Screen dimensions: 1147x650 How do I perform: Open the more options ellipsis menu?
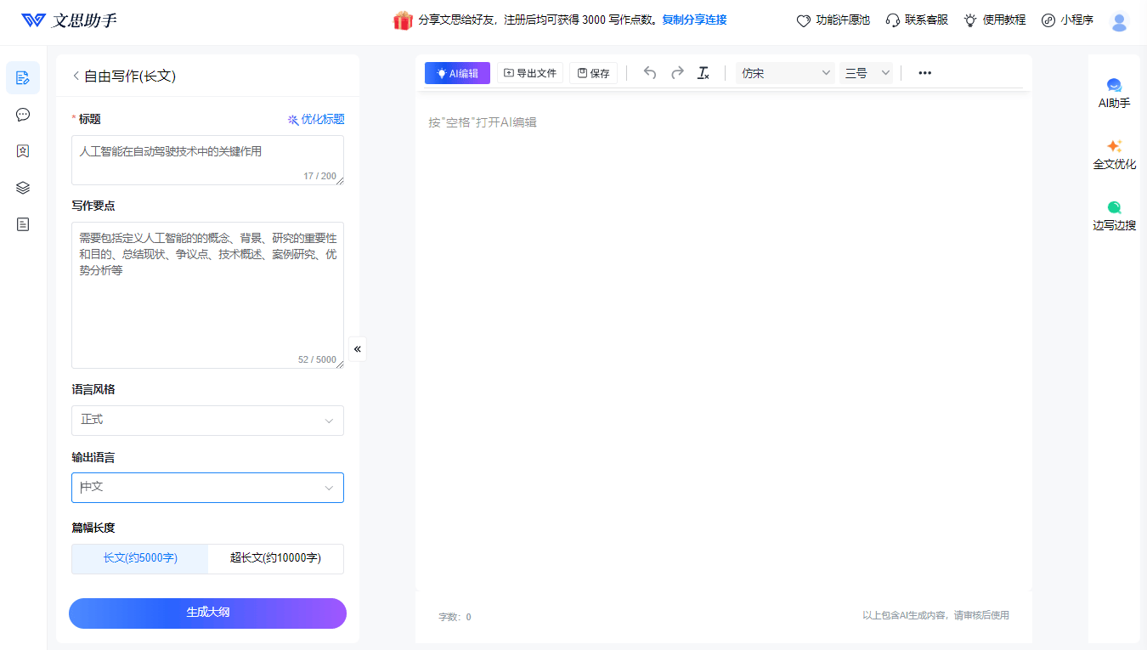pyautogui.click(x=925, y=73)
